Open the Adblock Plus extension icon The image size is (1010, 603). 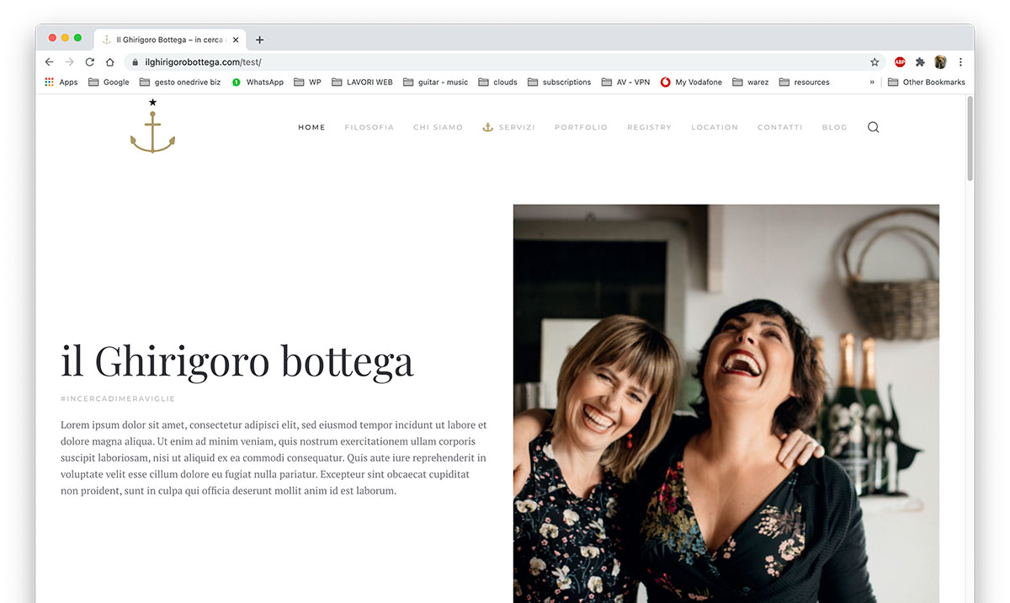click(x=900, y=62)
